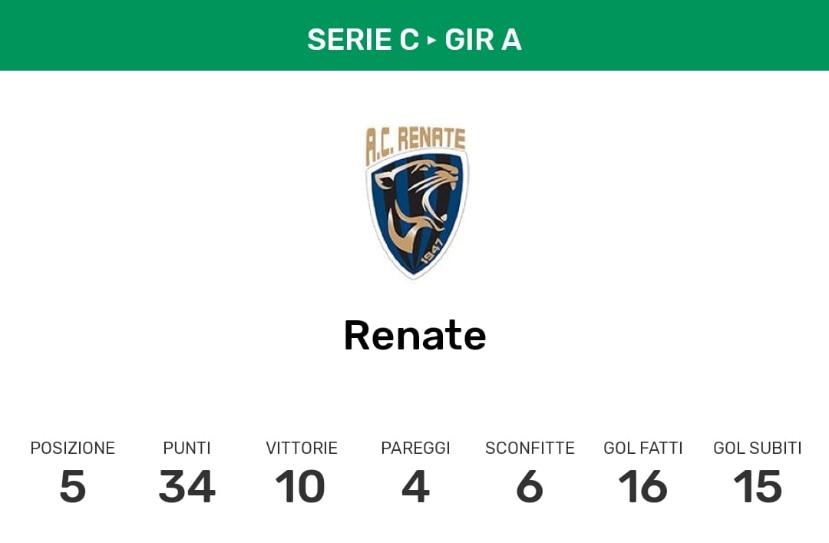
Task: Click the GOL FATTI label
Action: click(x=643, y=449)
